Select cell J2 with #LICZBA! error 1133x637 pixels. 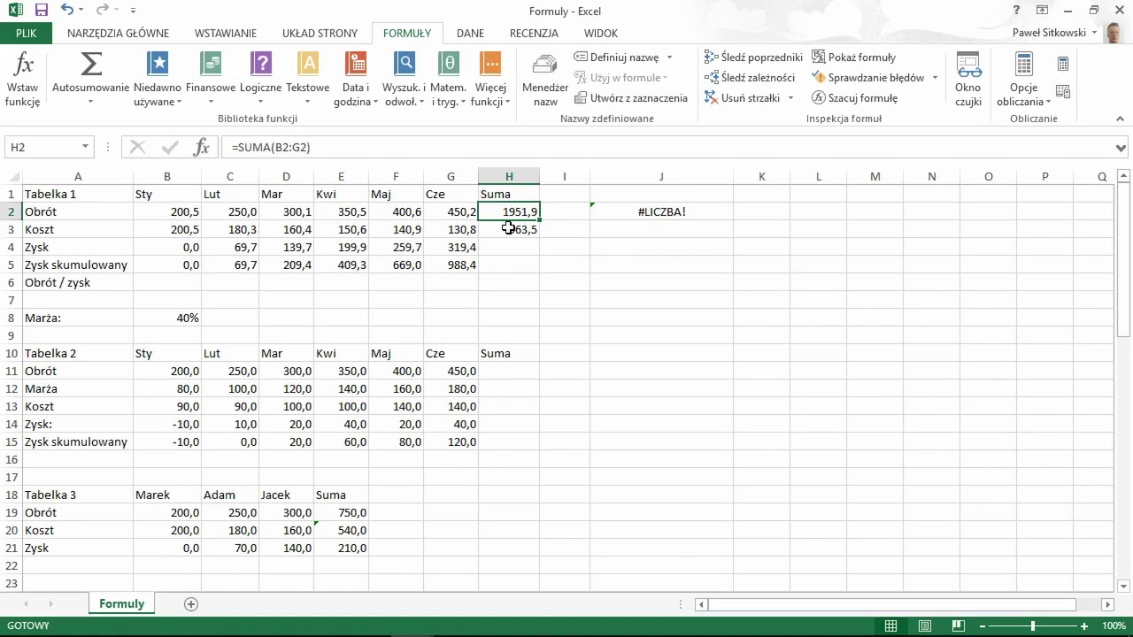(x=661, y=211)
